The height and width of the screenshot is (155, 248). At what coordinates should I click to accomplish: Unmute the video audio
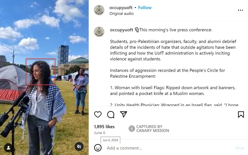[x=79, y=146]
